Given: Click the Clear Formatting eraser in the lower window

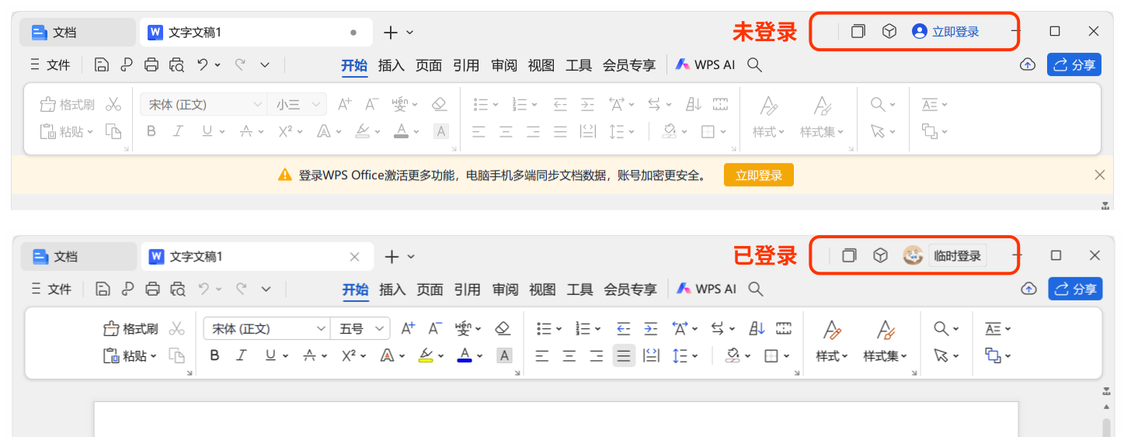Looking at the screenshot, I should [x=502, y=328].
